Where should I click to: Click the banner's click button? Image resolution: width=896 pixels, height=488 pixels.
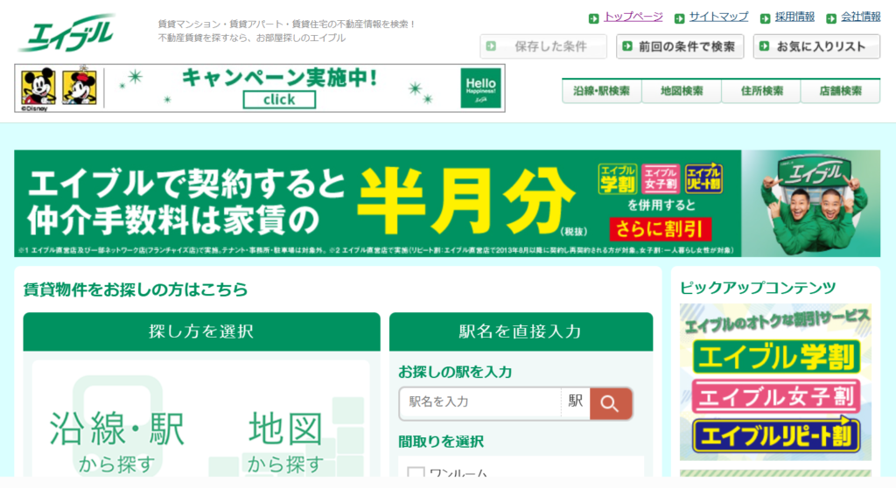tap(279, 100)
